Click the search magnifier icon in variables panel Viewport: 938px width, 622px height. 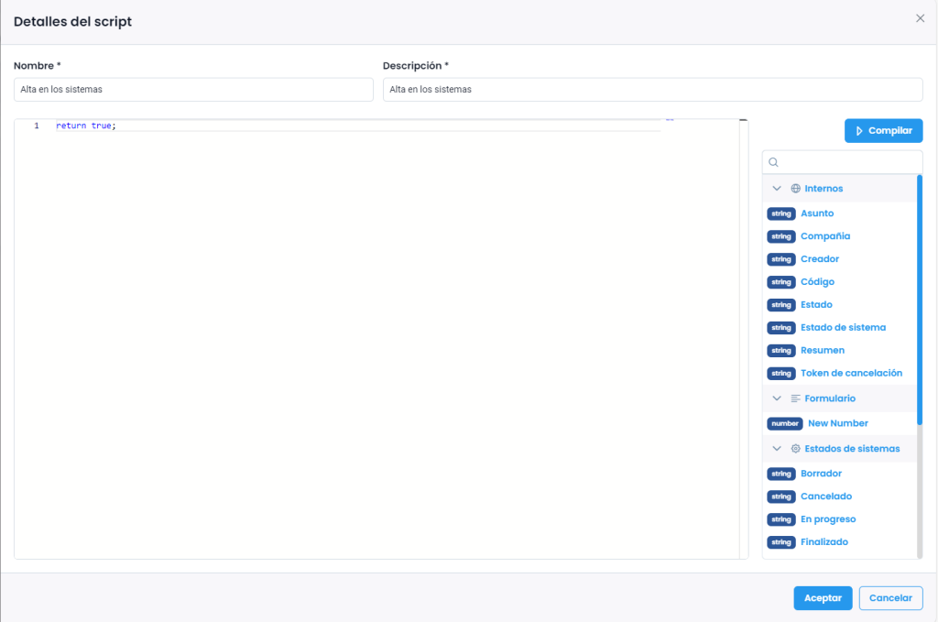[773, 162]
